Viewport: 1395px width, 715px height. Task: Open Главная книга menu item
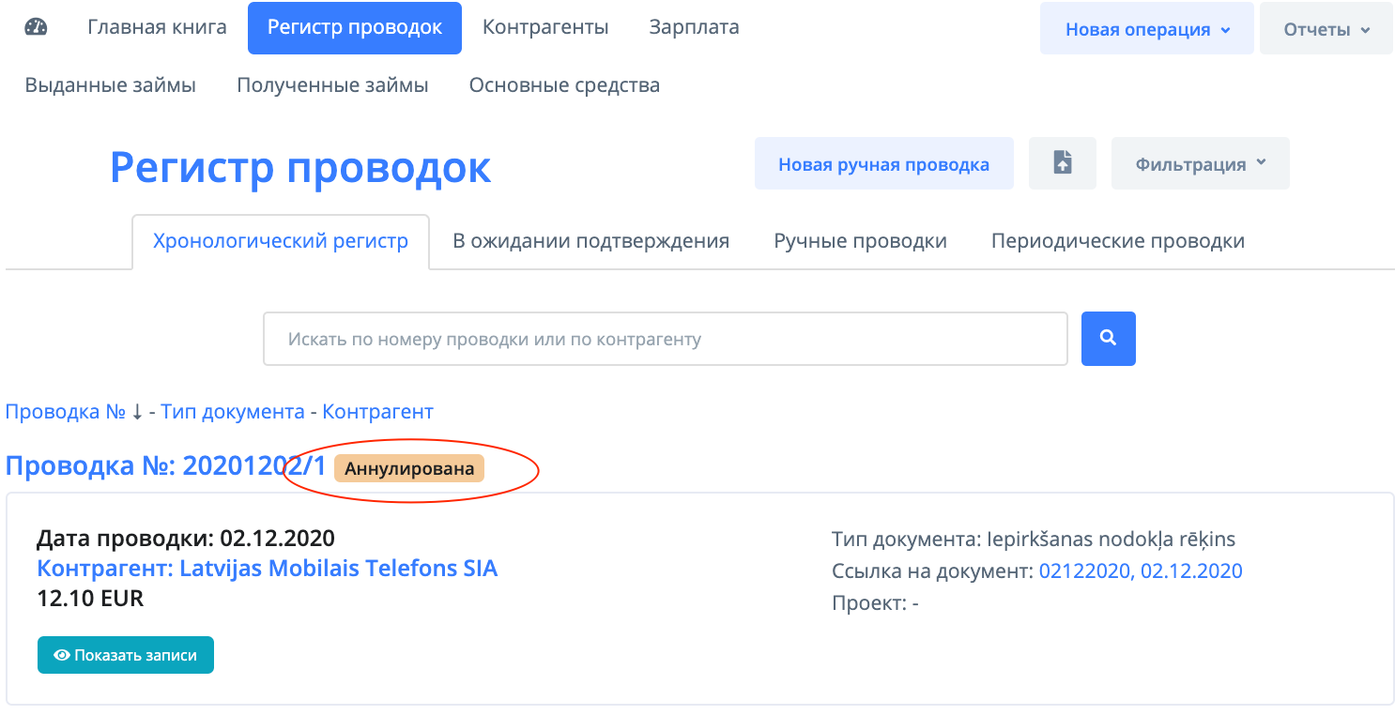[157, 27]
